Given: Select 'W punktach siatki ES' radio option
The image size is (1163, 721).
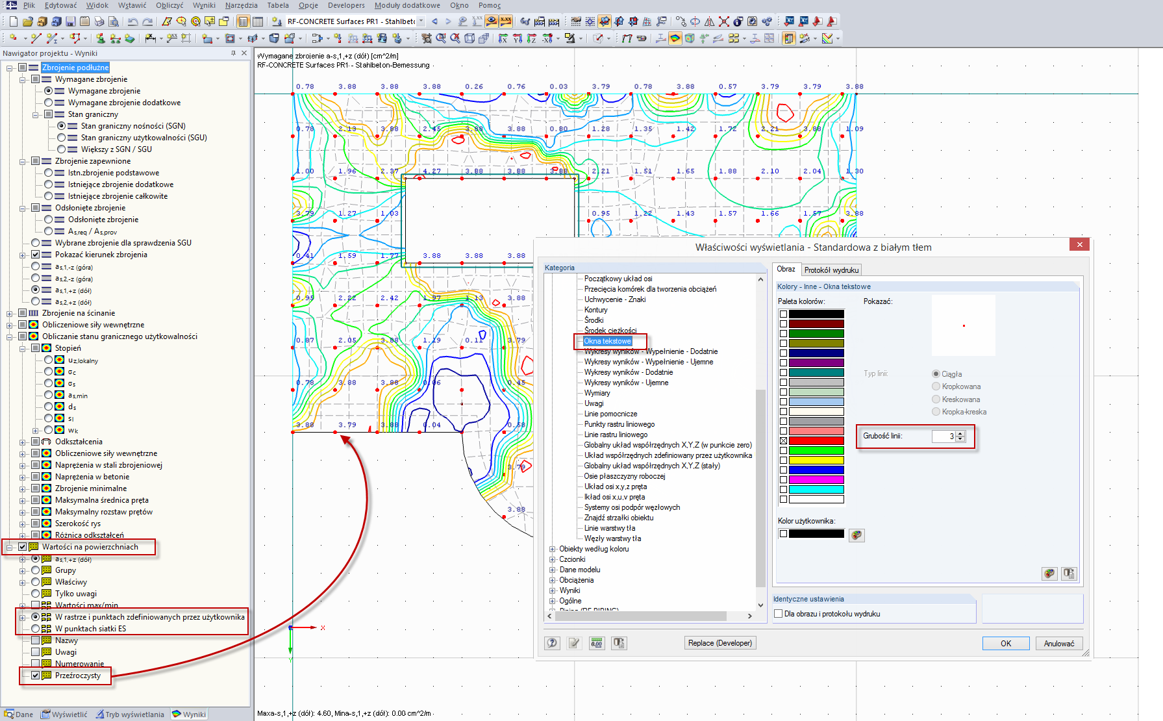Looking at the screenshot, I should coord(36,629).
